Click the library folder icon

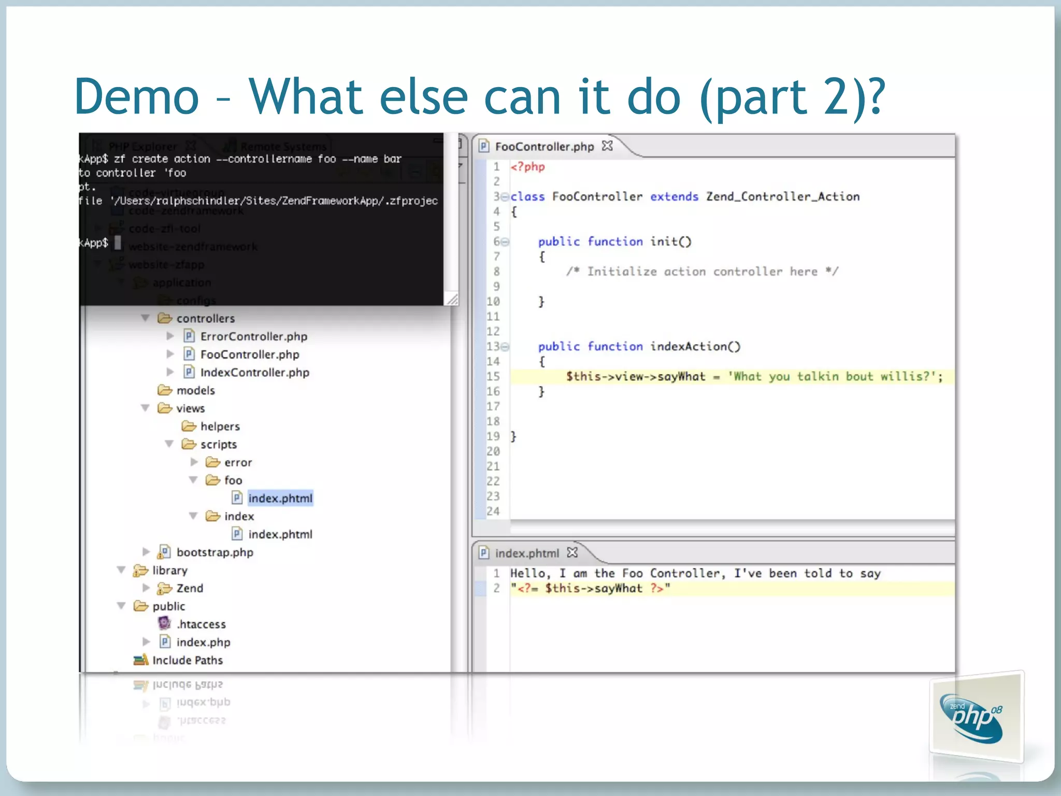pyautogui.click(x=140, y=570)
